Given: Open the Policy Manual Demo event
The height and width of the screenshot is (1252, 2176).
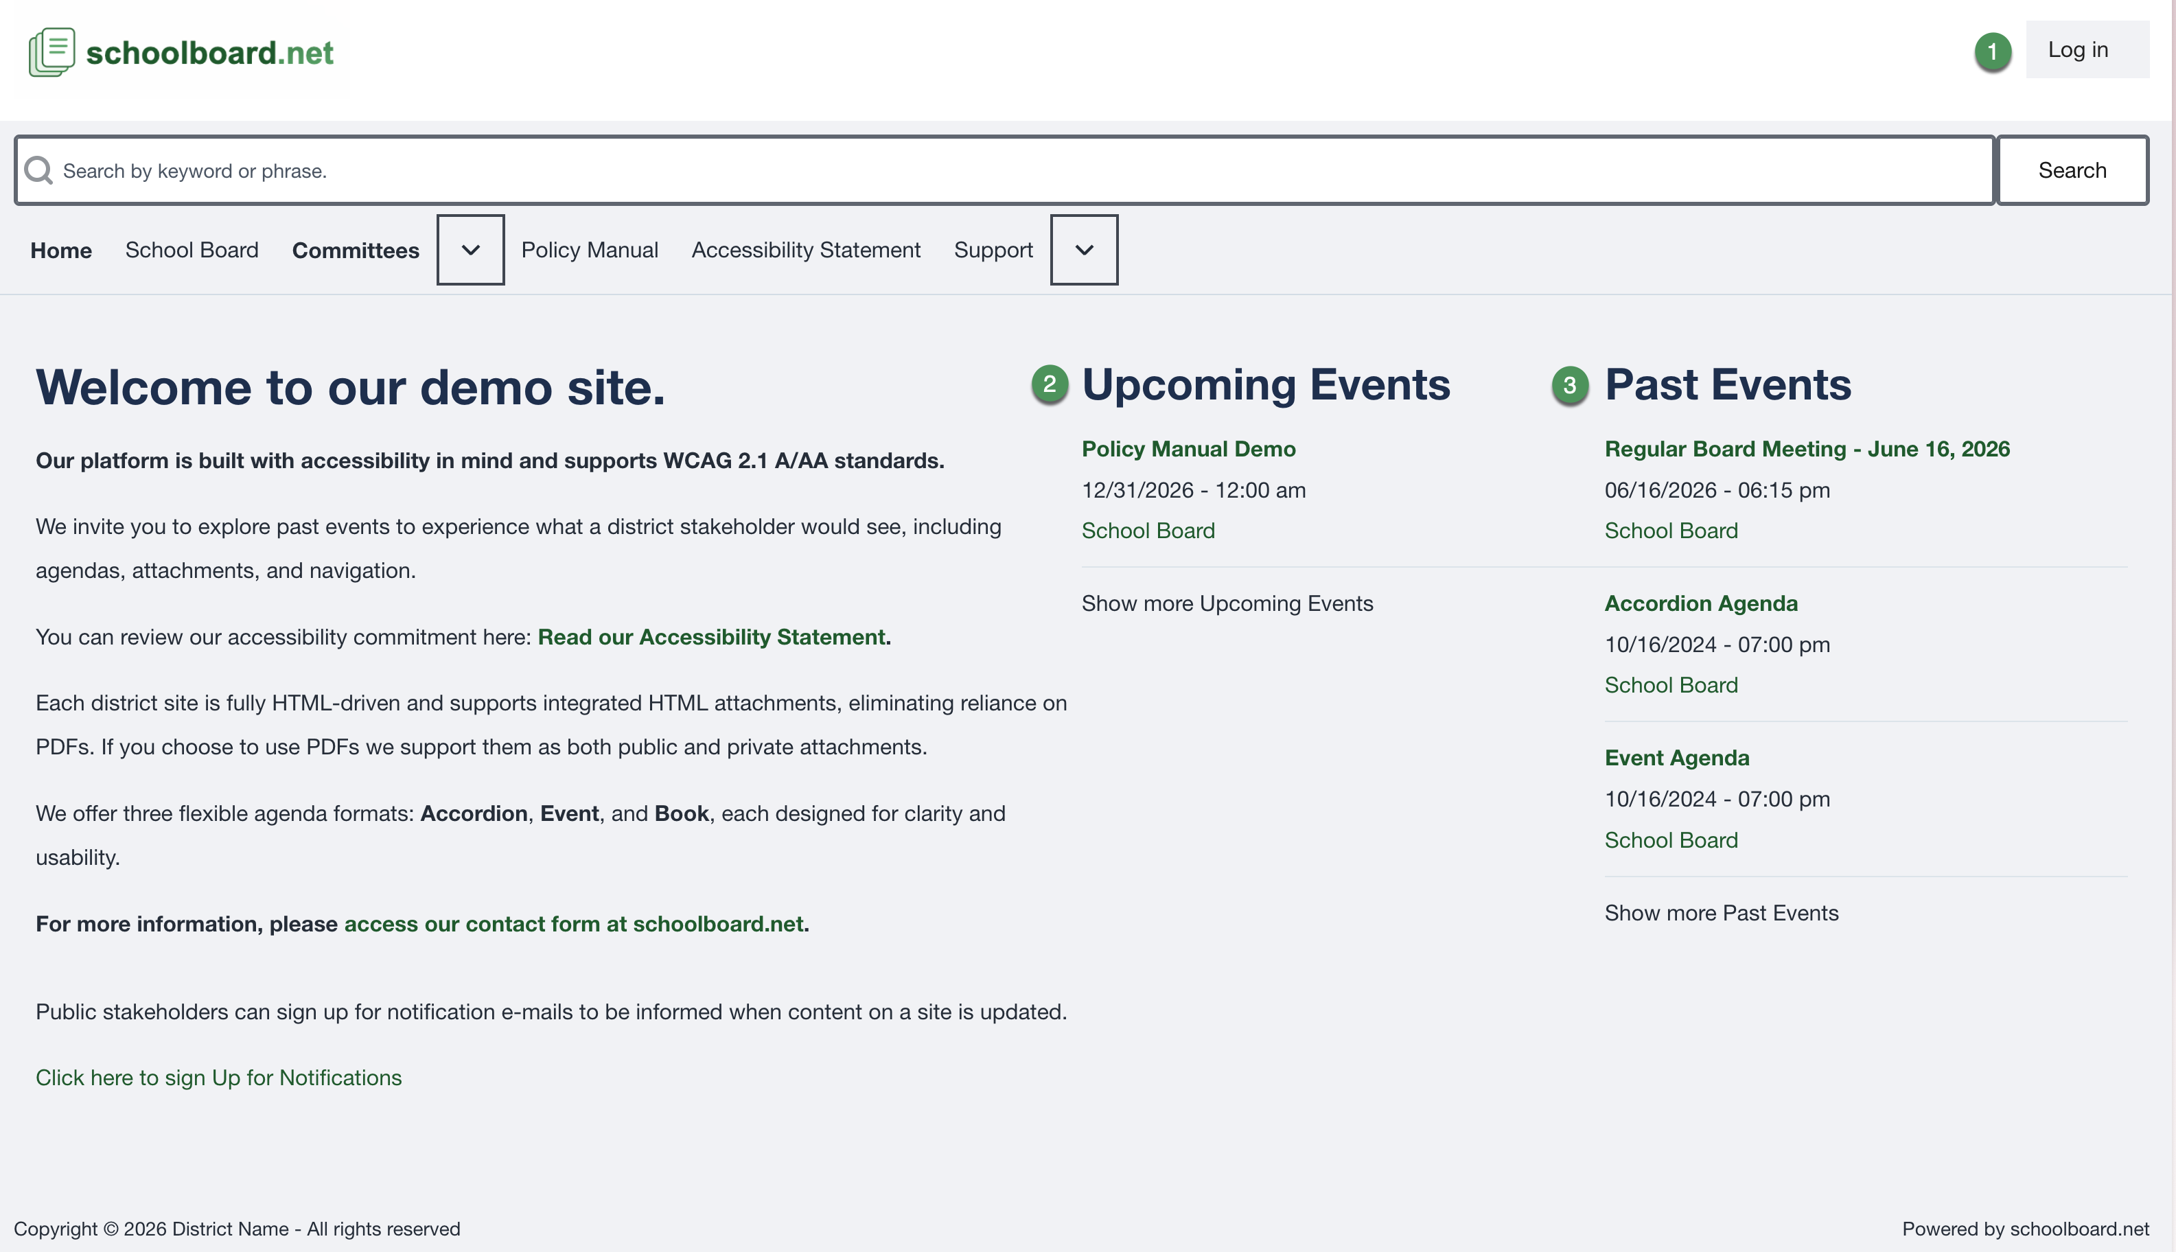Looking at the screenshot, I should coord(1188,449).
